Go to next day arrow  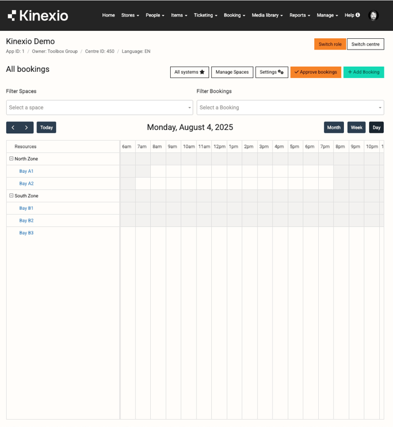click(x=27, y=128)
